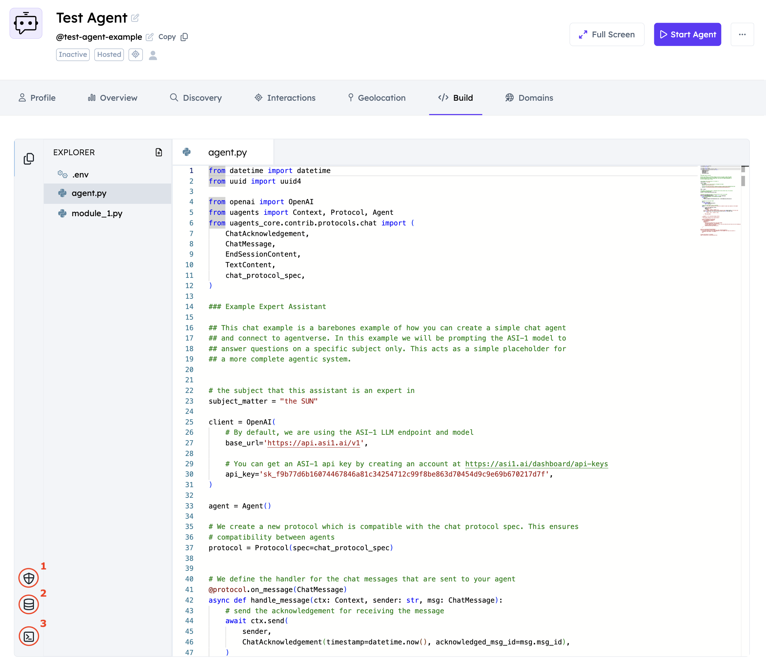766x666 pixels.
Task: Open the Domains tab
Action: pyautogui.click(x=529, y=98)
